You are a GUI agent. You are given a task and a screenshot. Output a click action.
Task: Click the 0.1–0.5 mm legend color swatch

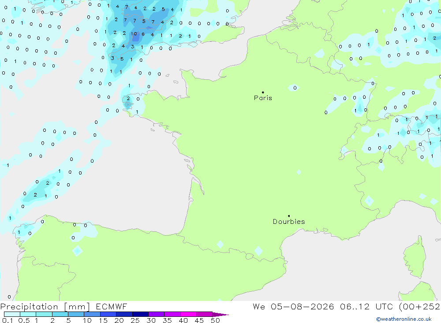tap(12, 314)
